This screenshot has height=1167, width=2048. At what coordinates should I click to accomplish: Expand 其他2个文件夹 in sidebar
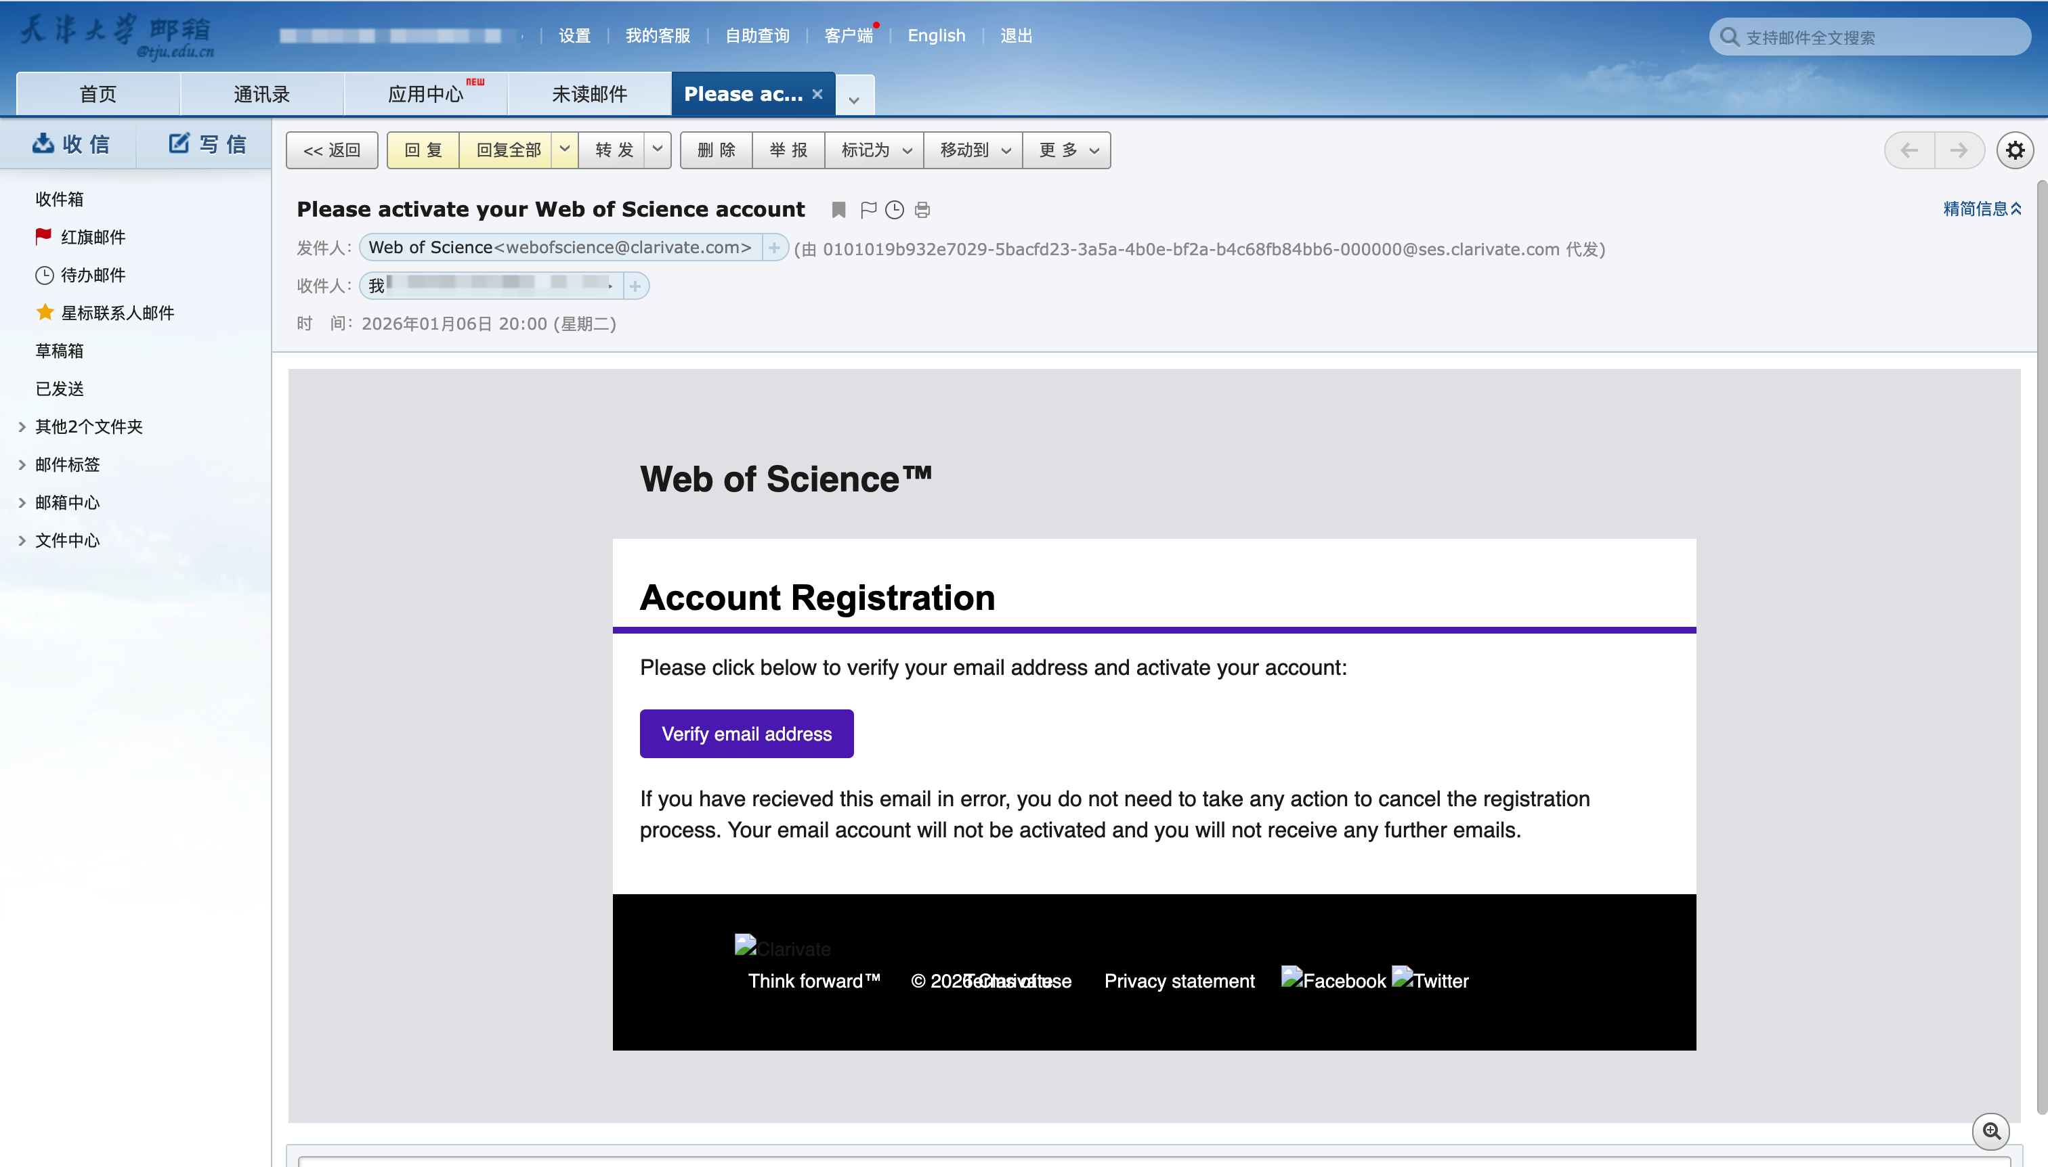coord(88,426)
